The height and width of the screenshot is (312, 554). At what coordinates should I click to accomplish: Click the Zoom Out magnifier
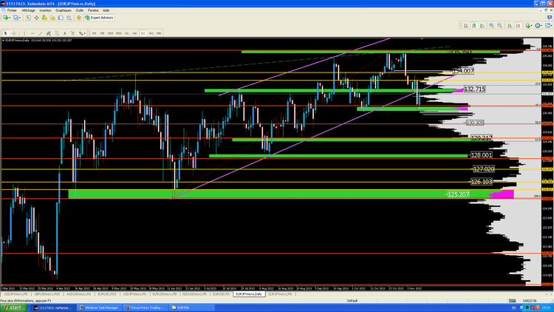pyautogui.click(x=499, y=25)
